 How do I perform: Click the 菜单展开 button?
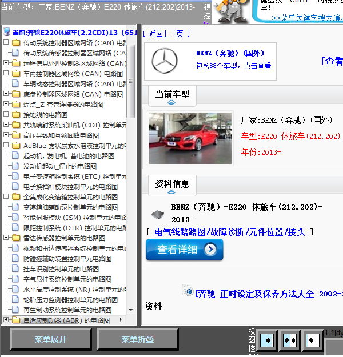(51, 339)
